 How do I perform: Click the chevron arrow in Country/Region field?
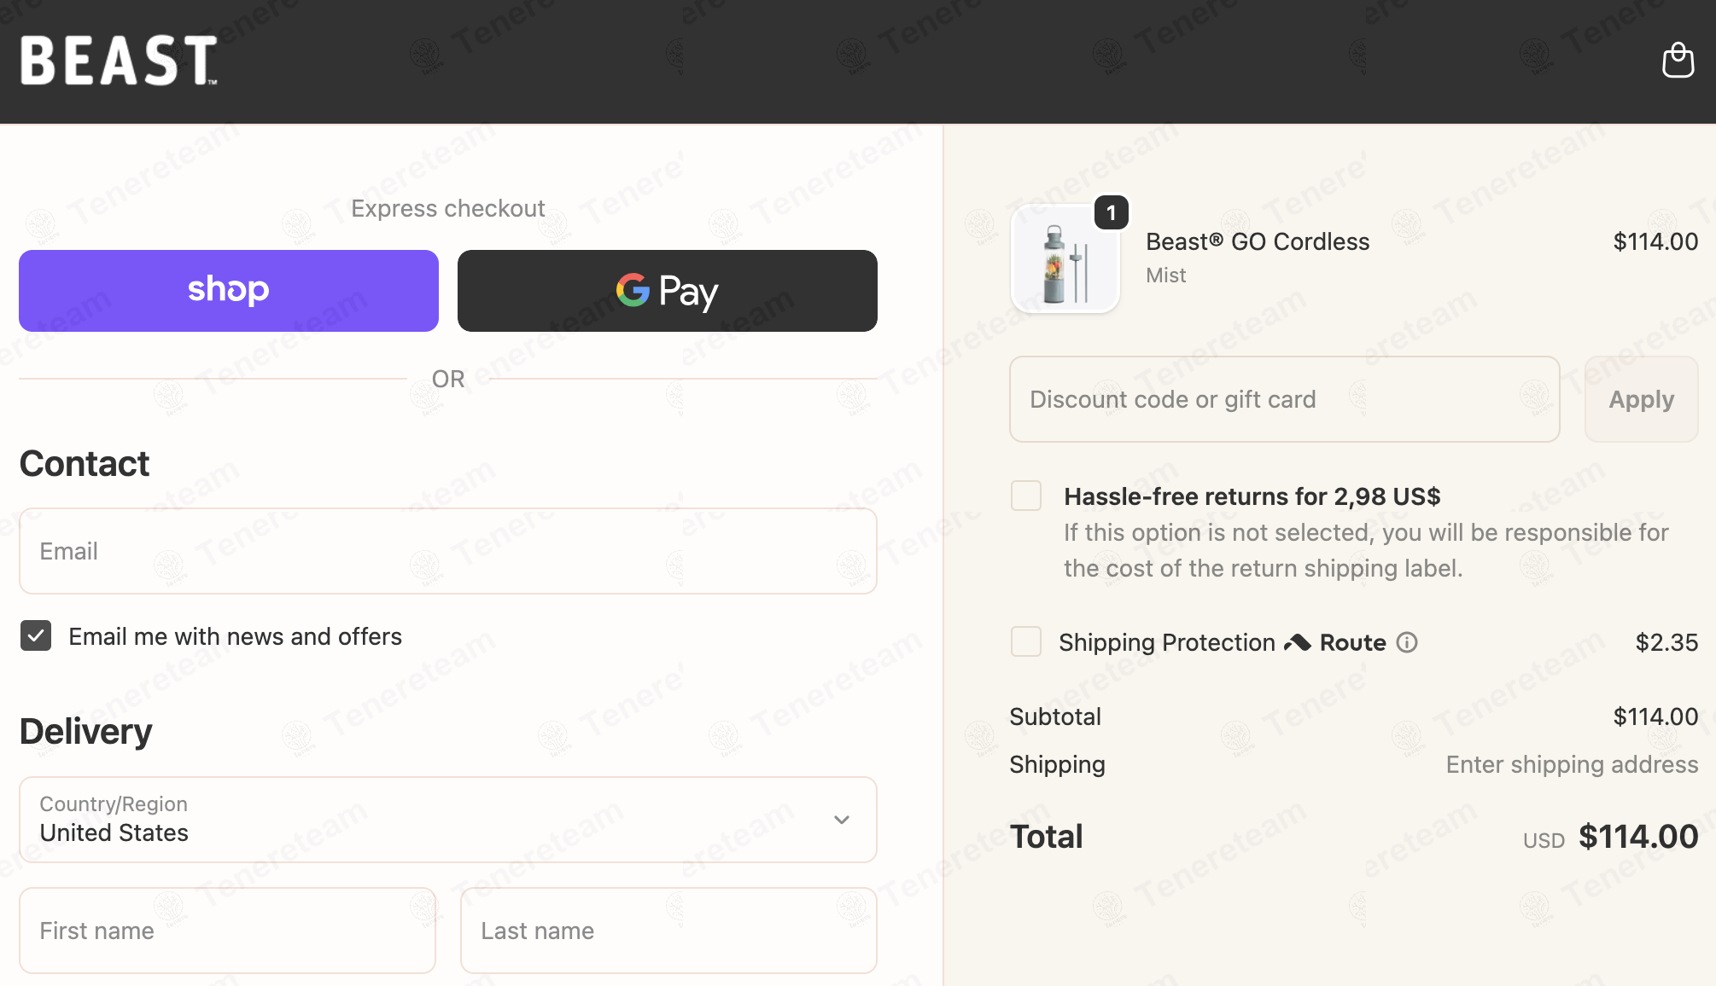tap(842, 820)
